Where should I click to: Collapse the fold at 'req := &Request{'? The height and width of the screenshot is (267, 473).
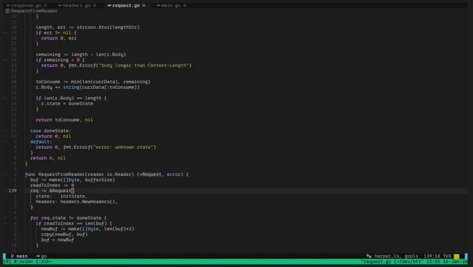(x=5, y=191)
